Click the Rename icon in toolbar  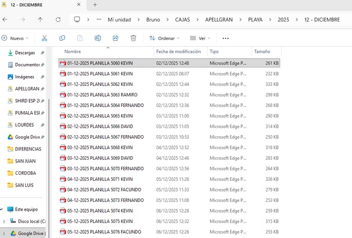(97, 38)
